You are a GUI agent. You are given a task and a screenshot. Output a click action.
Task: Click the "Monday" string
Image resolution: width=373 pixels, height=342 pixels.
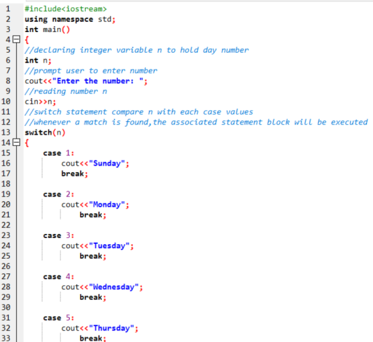pos(107,205)
